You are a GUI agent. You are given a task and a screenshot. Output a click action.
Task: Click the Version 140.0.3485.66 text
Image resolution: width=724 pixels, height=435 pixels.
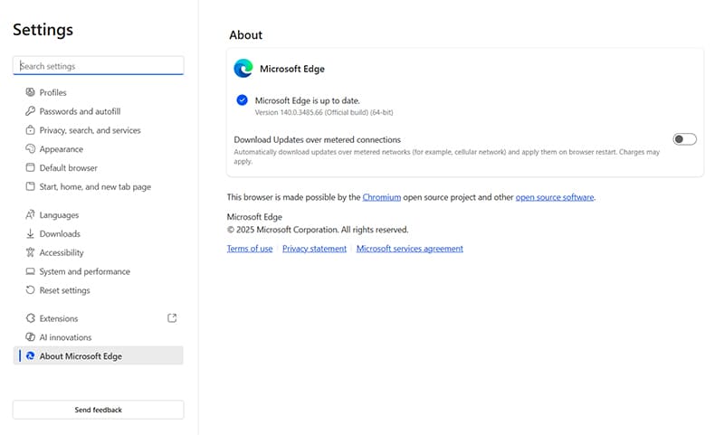(x=324, y=112)
